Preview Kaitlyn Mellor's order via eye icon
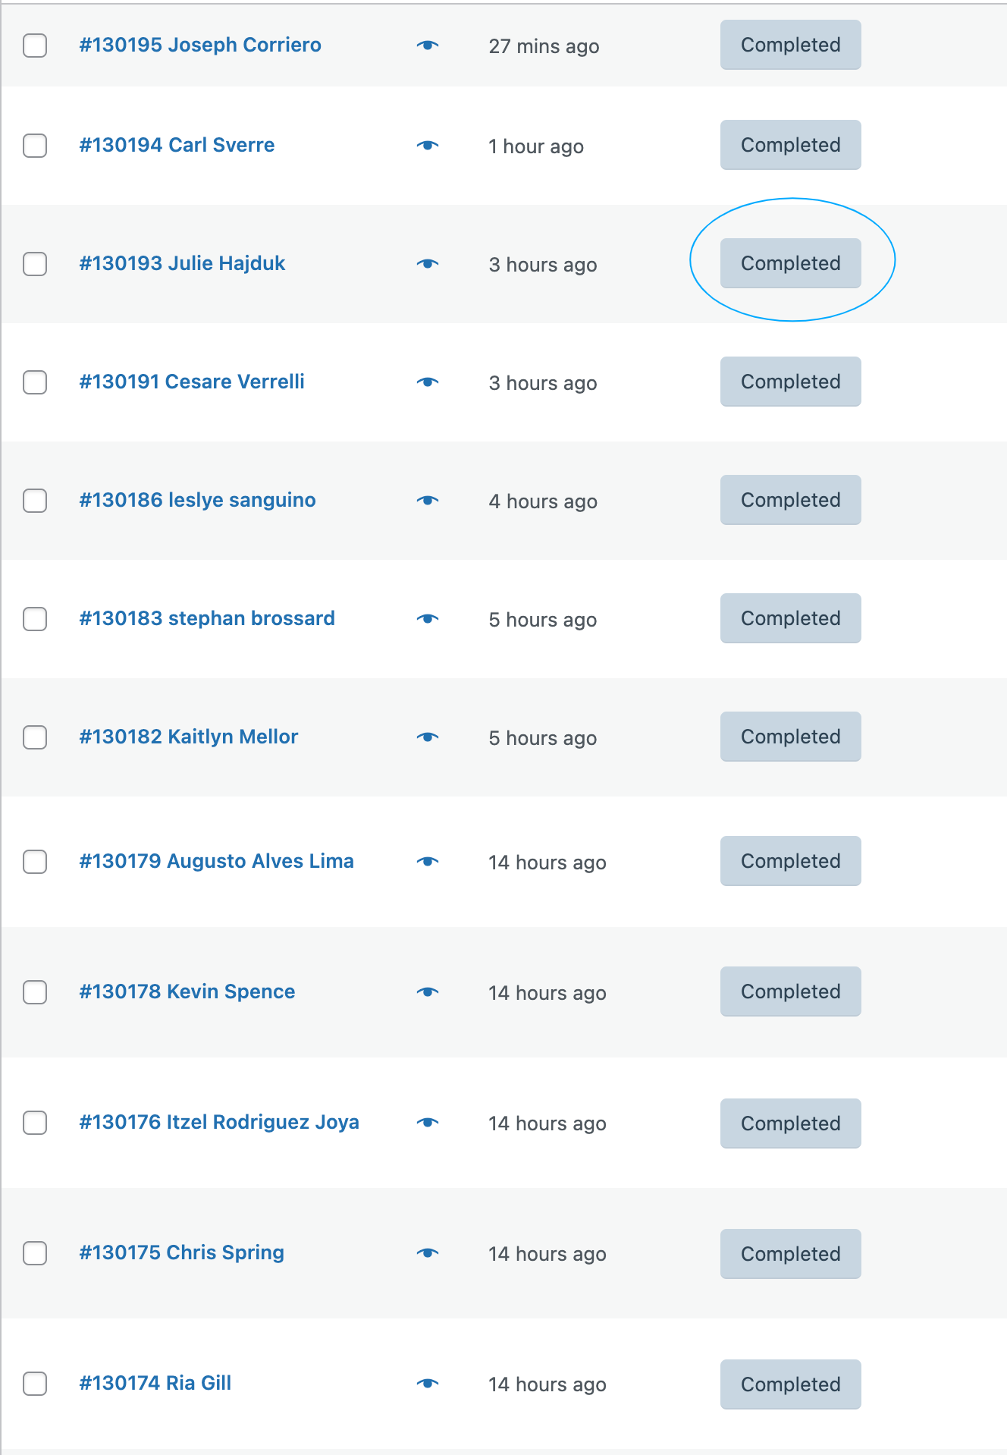This screenshot has height=1455, width=1007. 428,737
